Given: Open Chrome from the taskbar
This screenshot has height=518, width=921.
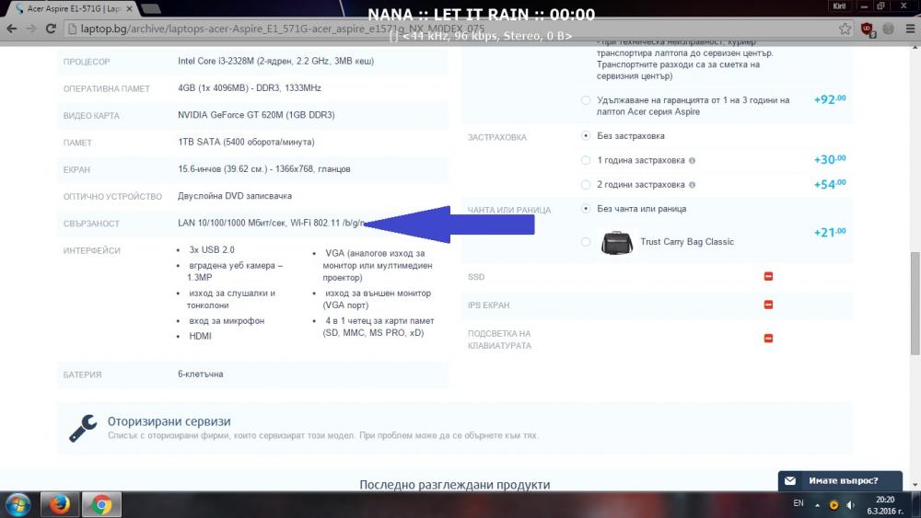Looking at the screenshot, I should point(101,505).
